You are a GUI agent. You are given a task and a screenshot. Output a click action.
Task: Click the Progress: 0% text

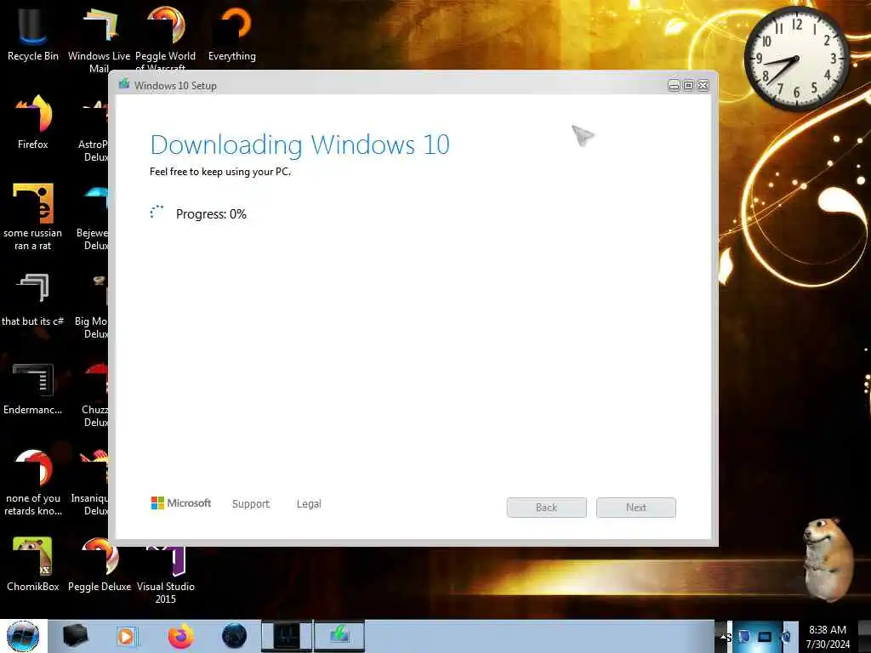point(211,214)
